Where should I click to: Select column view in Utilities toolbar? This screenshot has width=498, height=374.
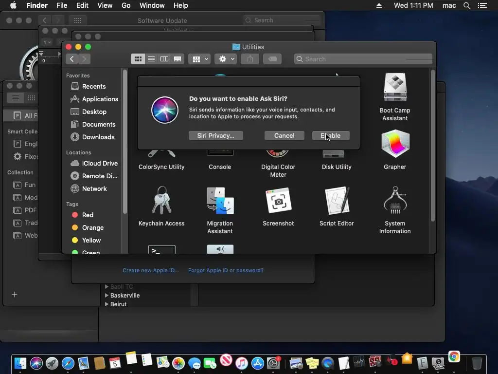click(164, 59)
